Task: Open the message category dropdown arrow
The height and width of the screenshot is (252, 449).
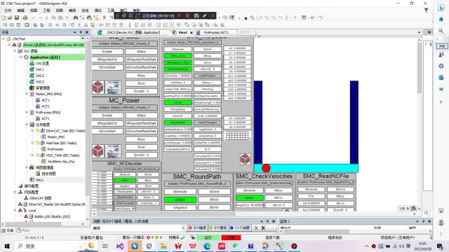Action: pyautogui.click(x=183, y=228)
